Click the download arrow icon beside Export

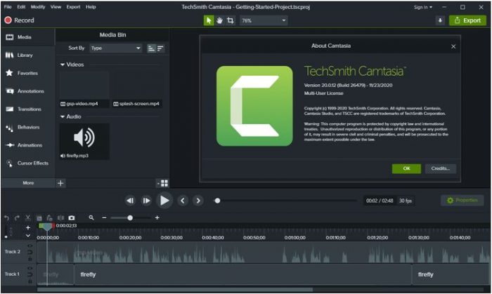[x=440, y=20]
